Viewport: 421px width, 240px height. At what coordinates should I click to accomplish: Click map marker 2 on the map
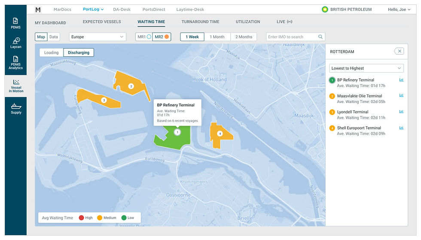[131, 86]
